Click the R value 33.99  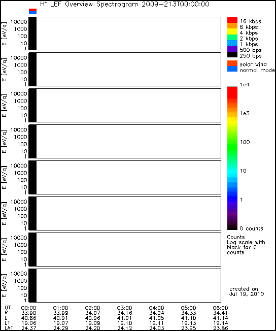[60, 313]
